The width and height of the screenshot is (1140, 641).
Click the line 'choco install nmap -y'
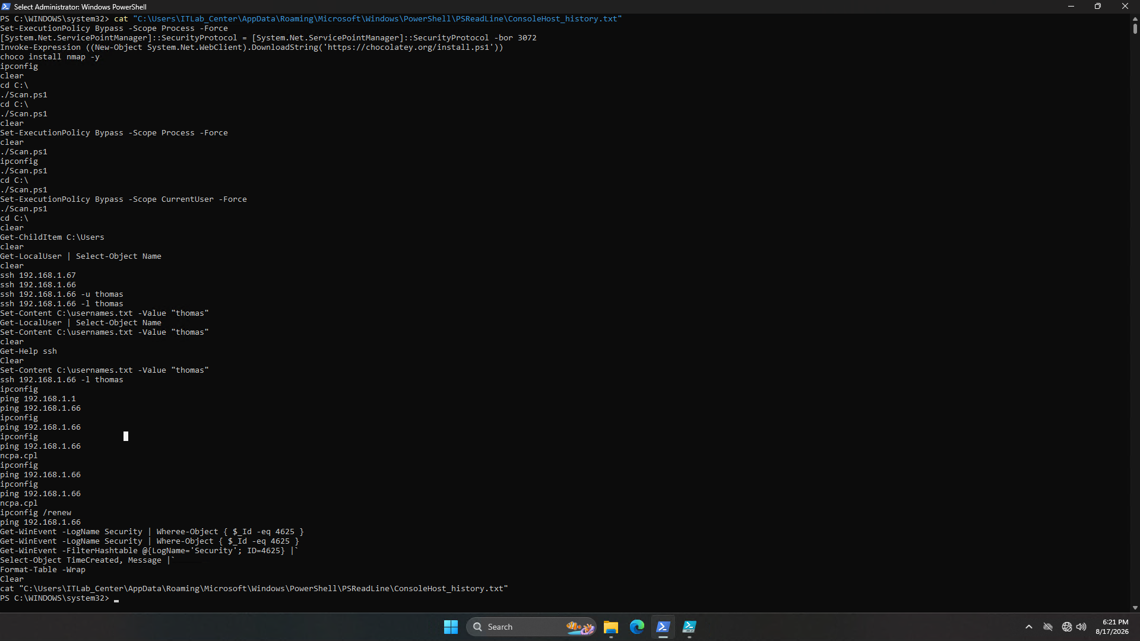tap(50, 57)
